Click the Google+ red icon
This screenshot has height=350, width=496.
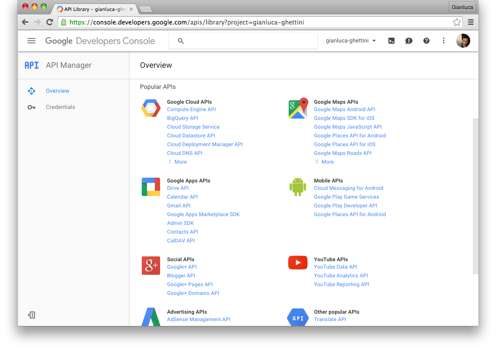coord(151,266)
